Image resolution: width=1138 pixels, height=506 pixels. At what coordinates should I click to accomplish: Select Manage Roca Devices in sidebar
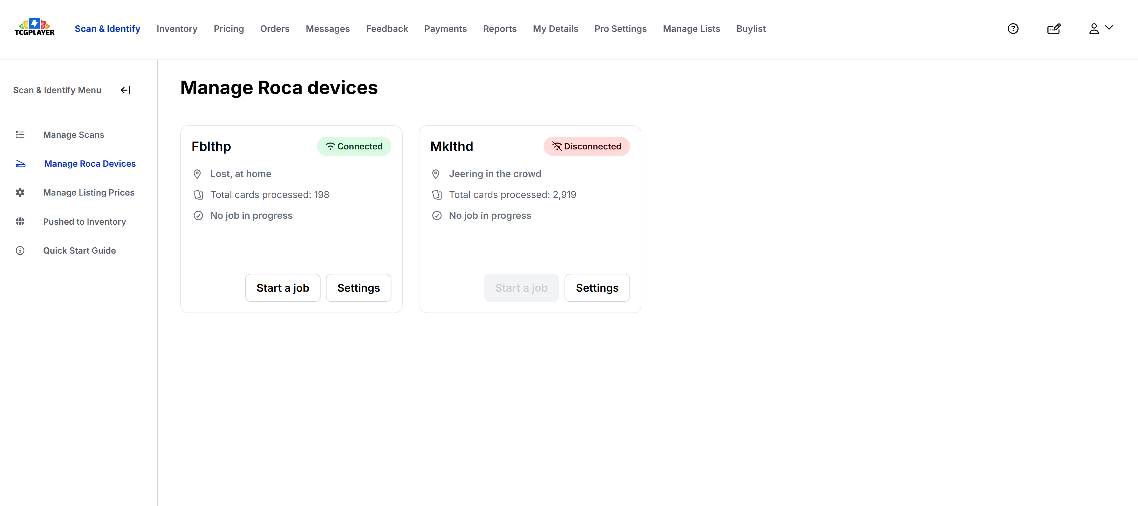click(90, 164)
